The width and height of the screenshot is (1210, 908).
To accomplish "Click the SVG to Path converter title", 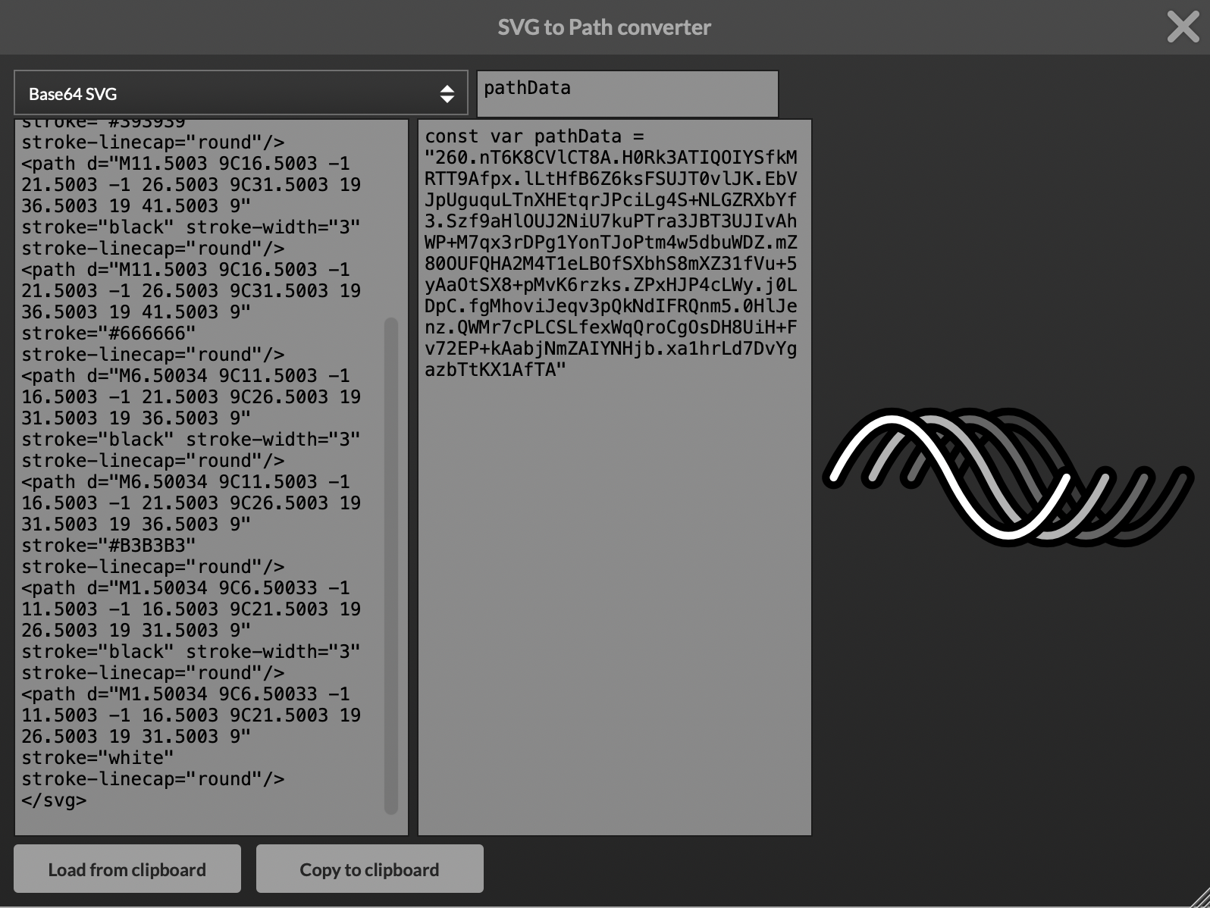I will point(604,27).
